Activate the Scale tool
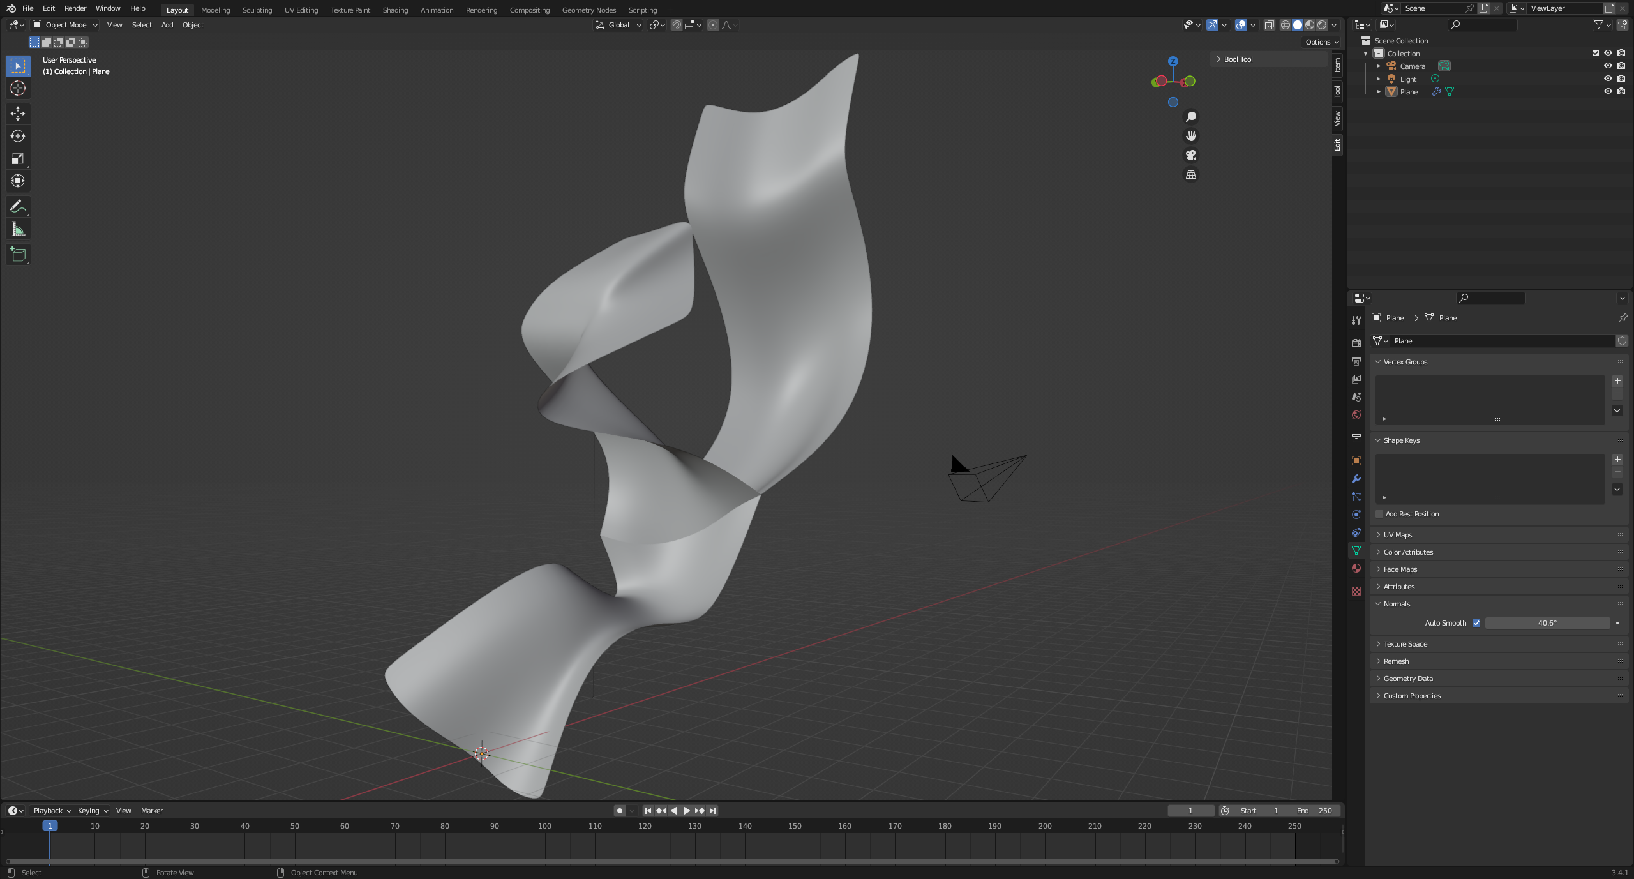 coord(18,158)
